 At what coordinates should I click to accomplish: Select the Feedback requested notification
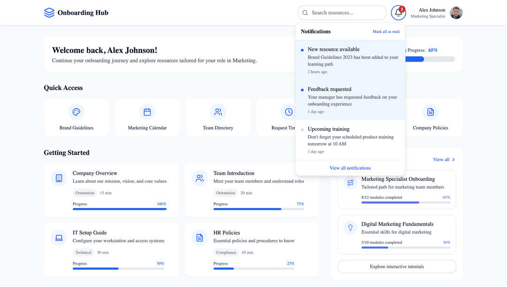click(x=350, y=100)
